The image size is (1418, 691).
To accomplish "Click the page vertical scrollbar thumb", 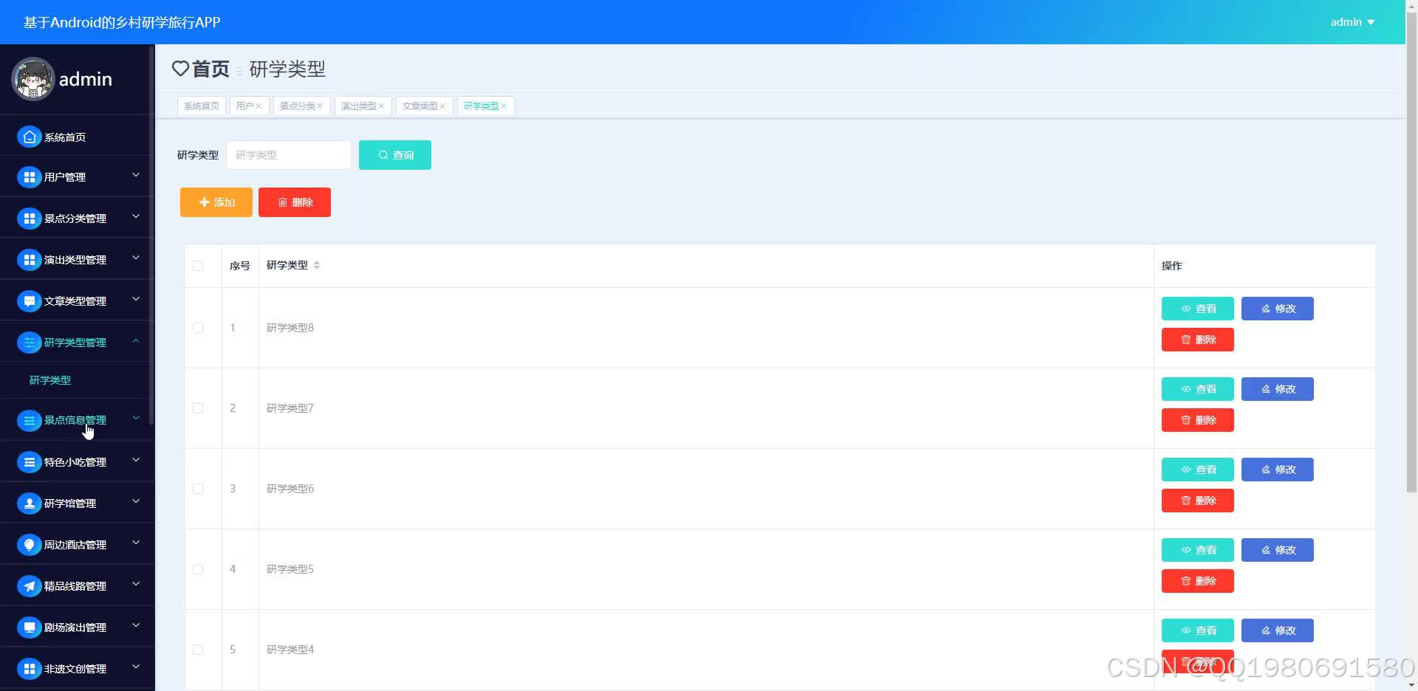I will point(1411,251).
